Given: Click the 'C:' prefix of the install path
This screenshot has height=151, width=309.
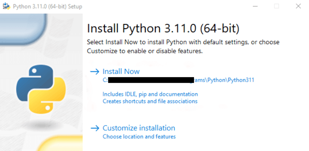Looking at the screenshot, I should (x=105, y=80).
